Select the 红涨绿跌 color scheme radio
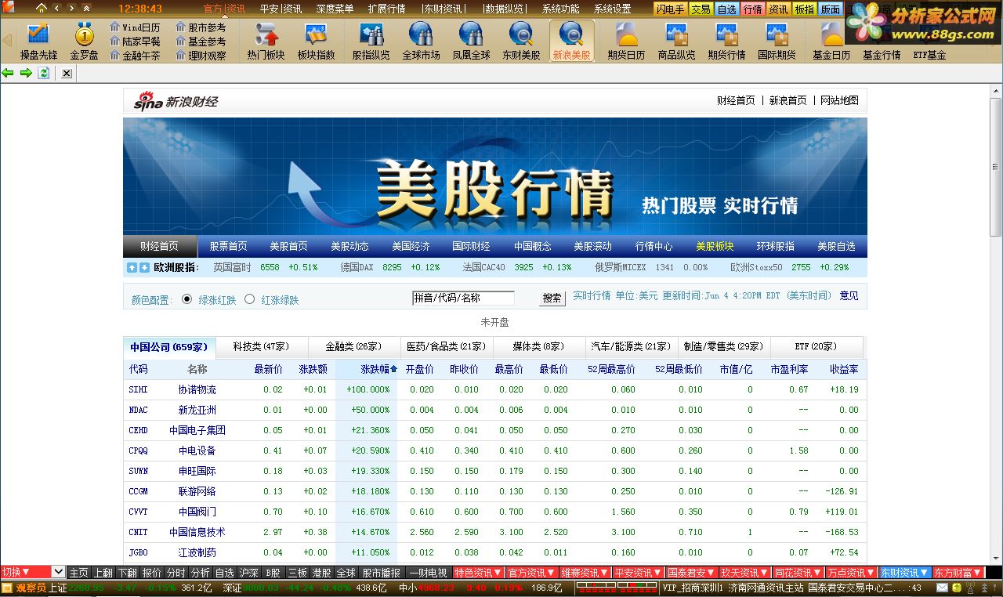Viewport: 1003px width, 597px height. click(x=249, y=298)
